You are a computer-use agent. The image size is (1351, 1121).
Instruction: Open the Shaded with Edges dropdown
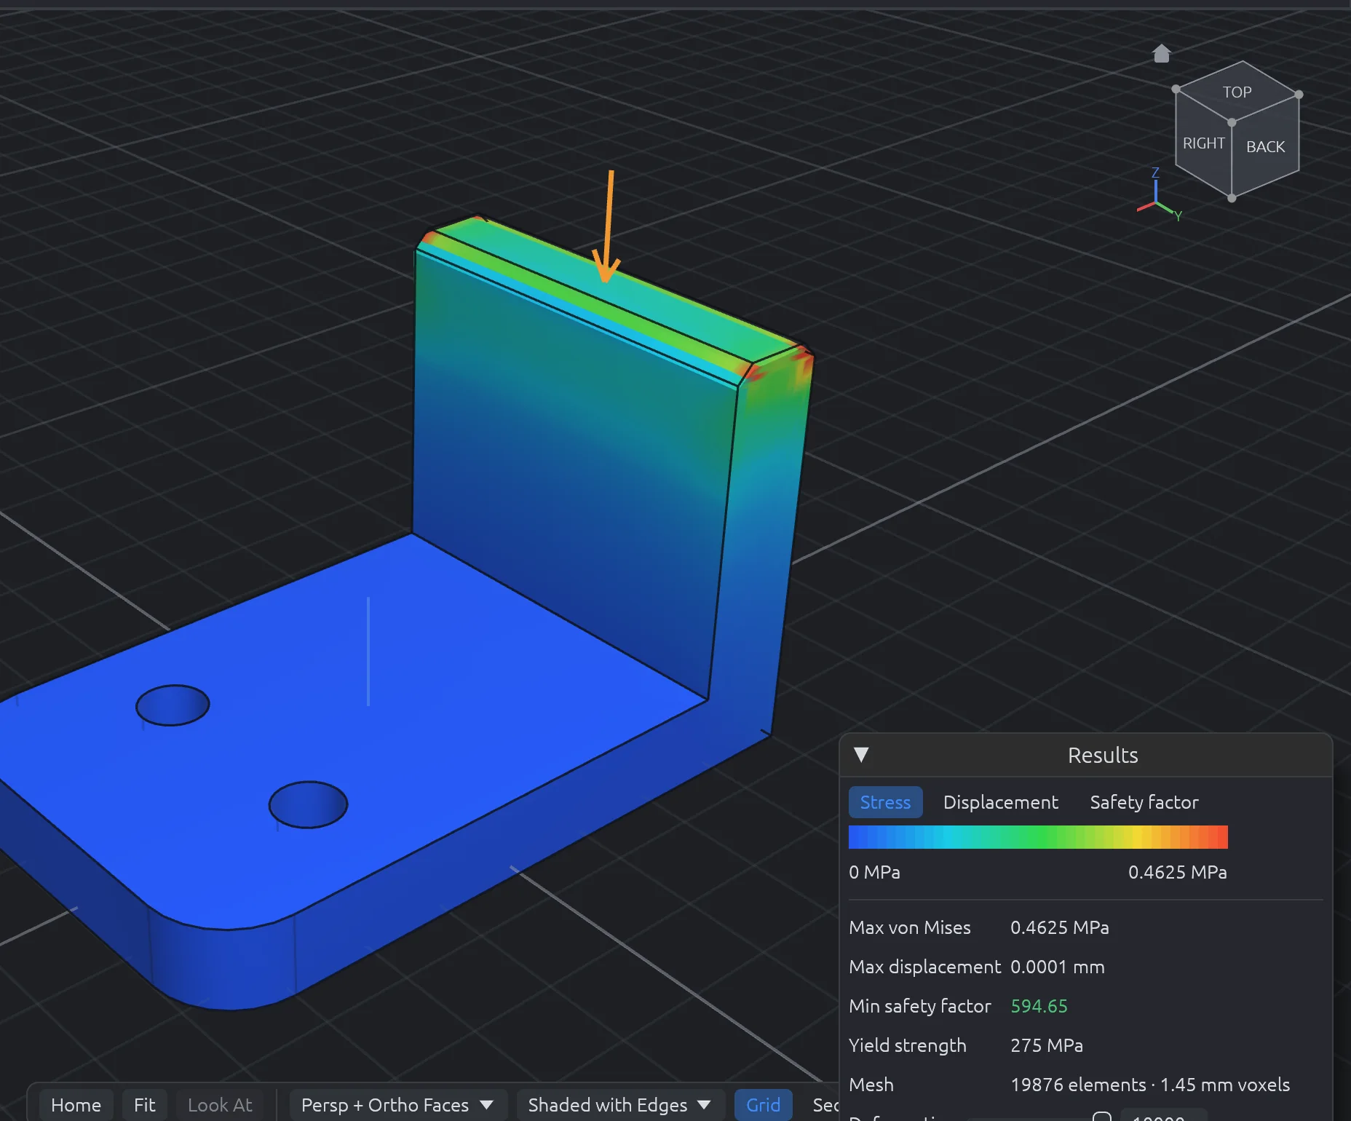click(x=619, y=1105)
